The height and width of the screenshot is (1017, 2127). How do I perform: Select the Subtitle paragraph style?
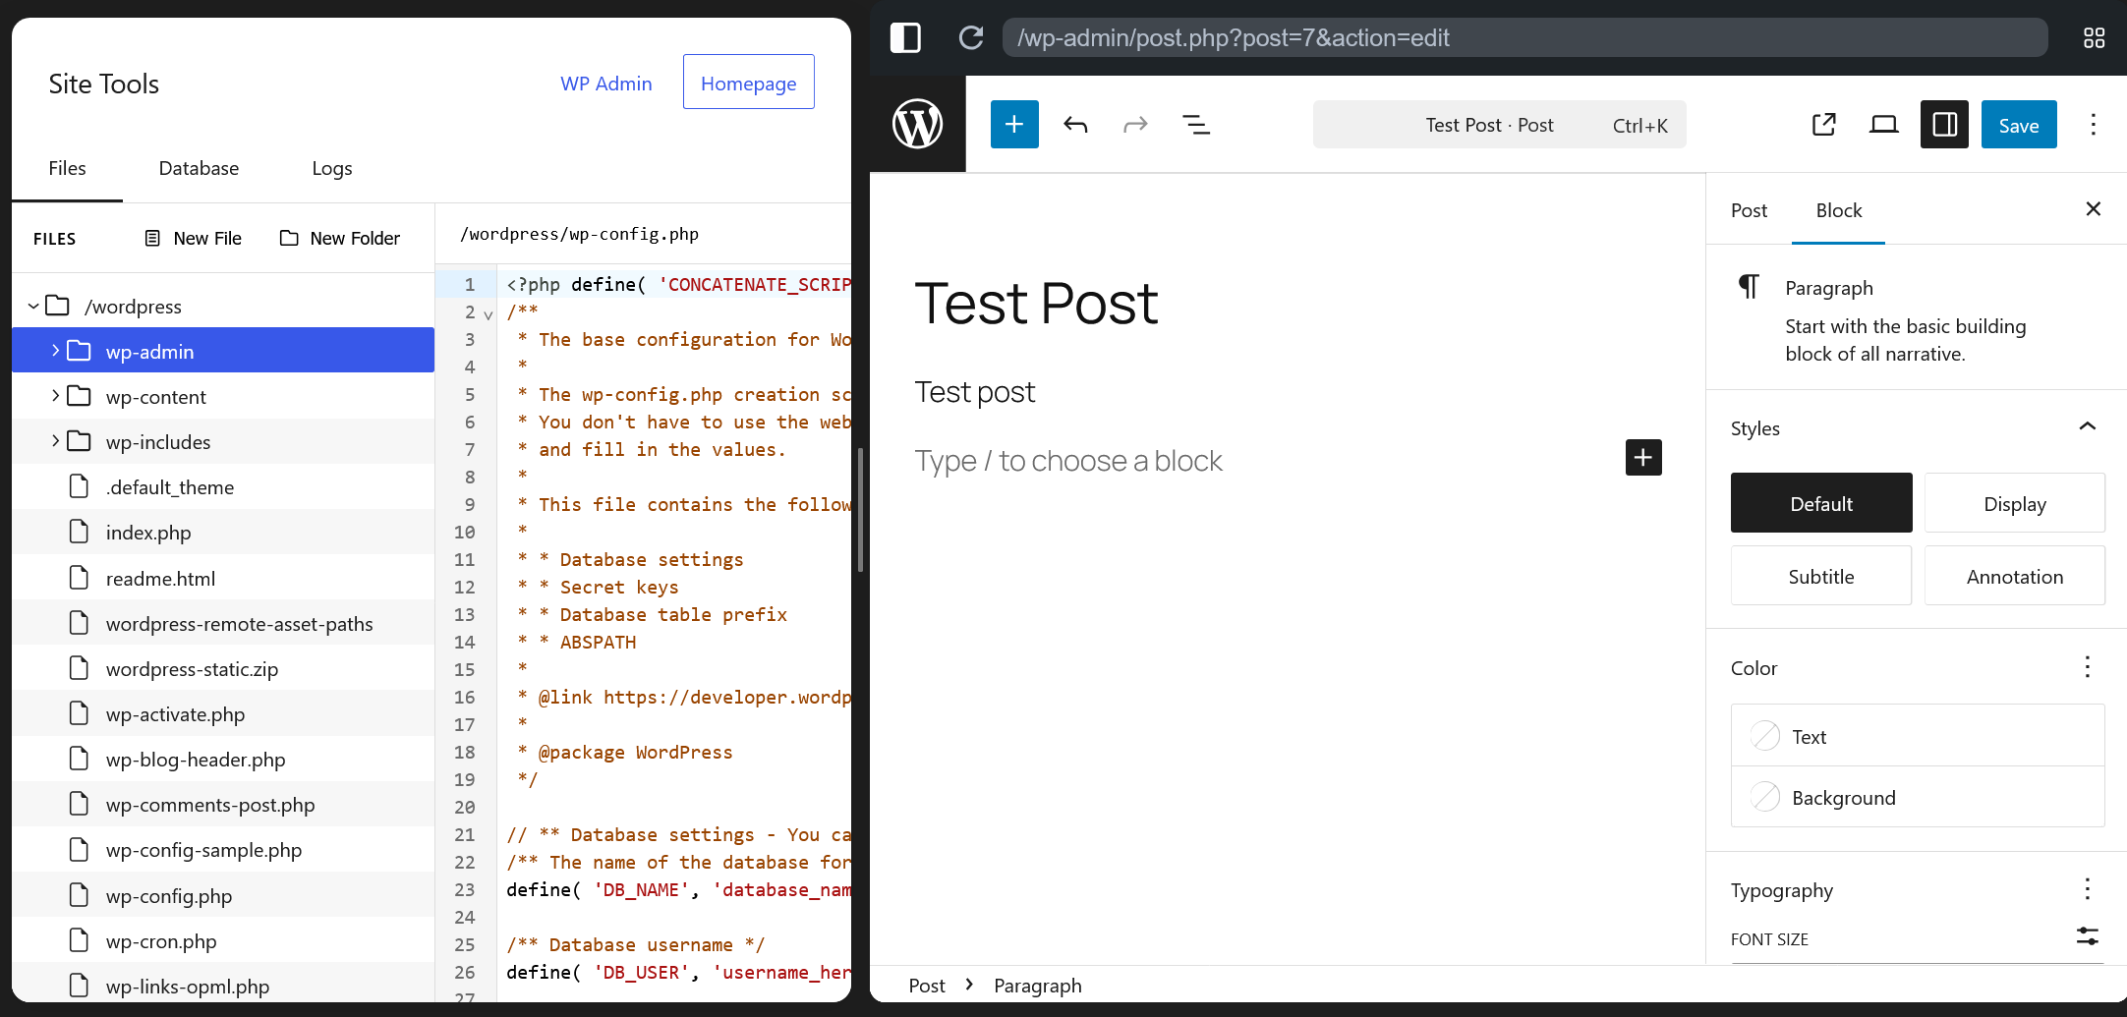click(x=1820, y=576)
